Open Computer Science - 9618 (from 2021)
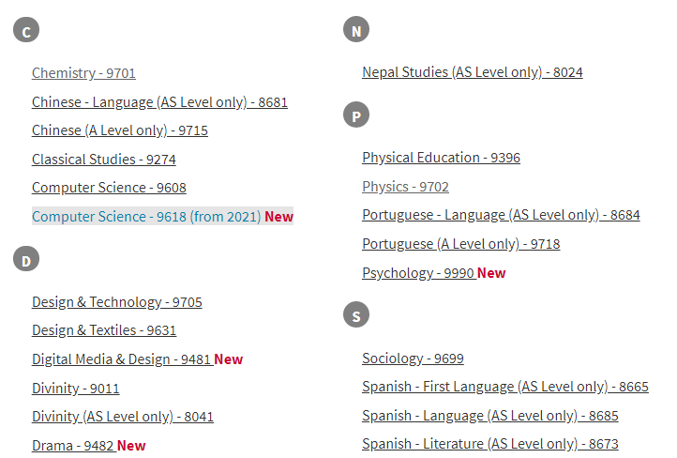677x458 pixels. (145, 217)
